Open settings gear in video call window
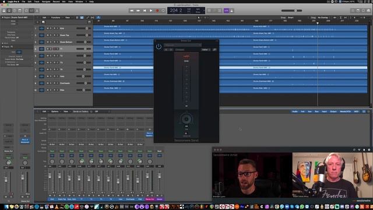This screenshot has width=373, height=210. tap(369, 150)
